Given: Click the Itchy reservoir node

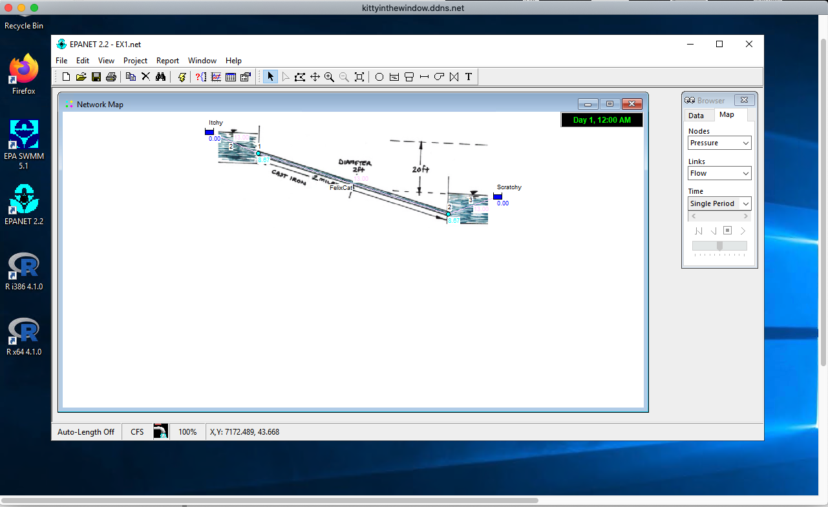Looking at the screenshot, I should point(209,132).
